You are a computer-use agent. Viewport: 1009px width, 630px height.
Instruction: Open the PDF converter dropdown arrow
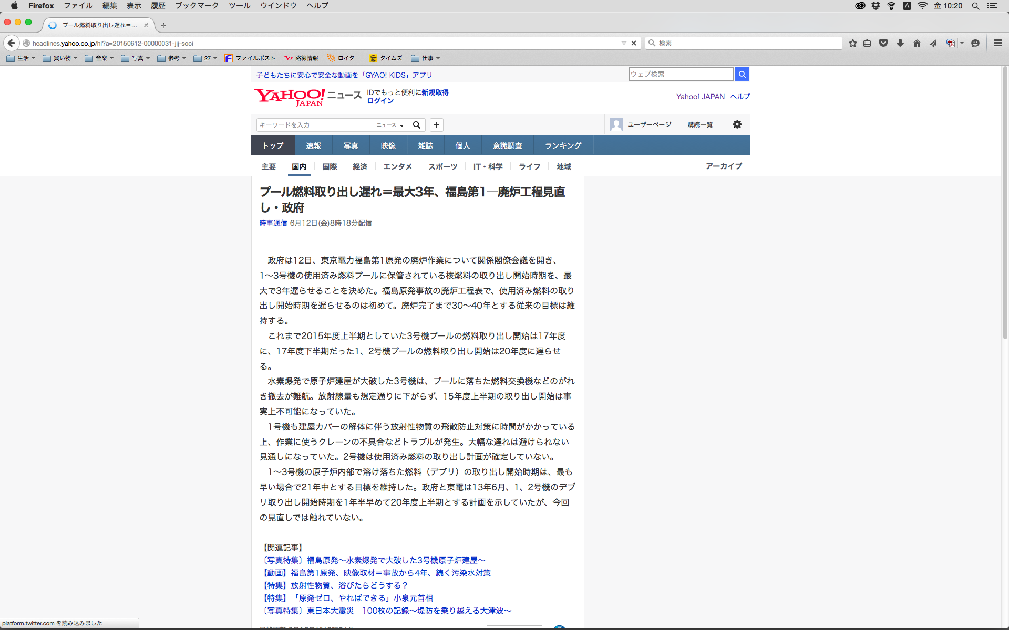pos(962,43)
